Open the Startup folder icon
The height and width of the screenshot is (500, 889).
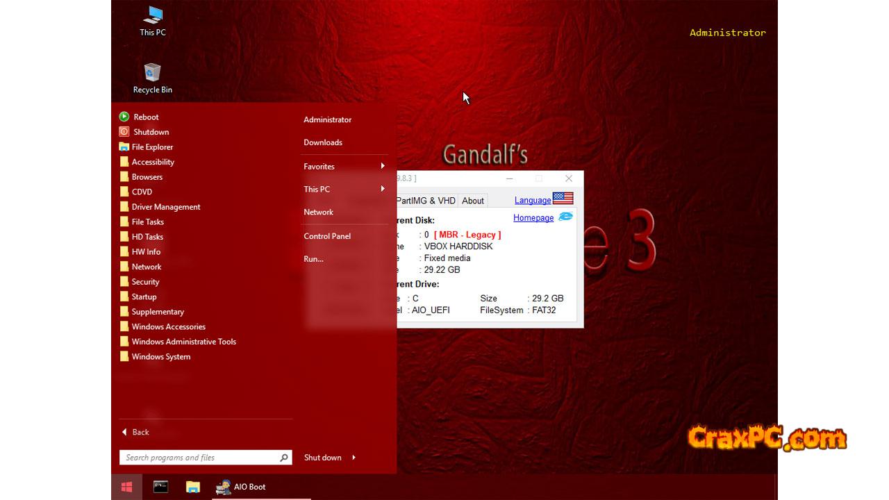coord(124,297)
